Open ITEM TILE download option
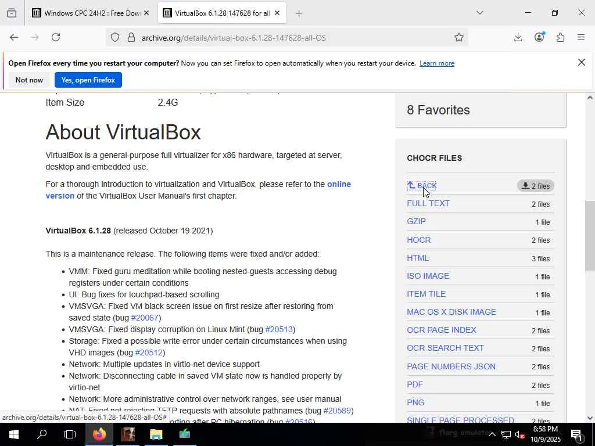 [426, 294]
